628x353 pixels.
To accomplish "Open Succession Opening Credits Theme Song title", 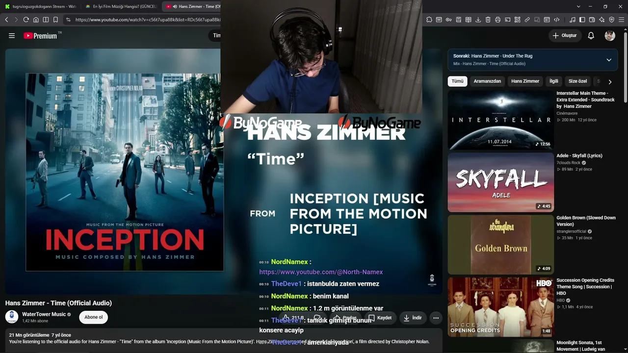I will click(585, 287).
